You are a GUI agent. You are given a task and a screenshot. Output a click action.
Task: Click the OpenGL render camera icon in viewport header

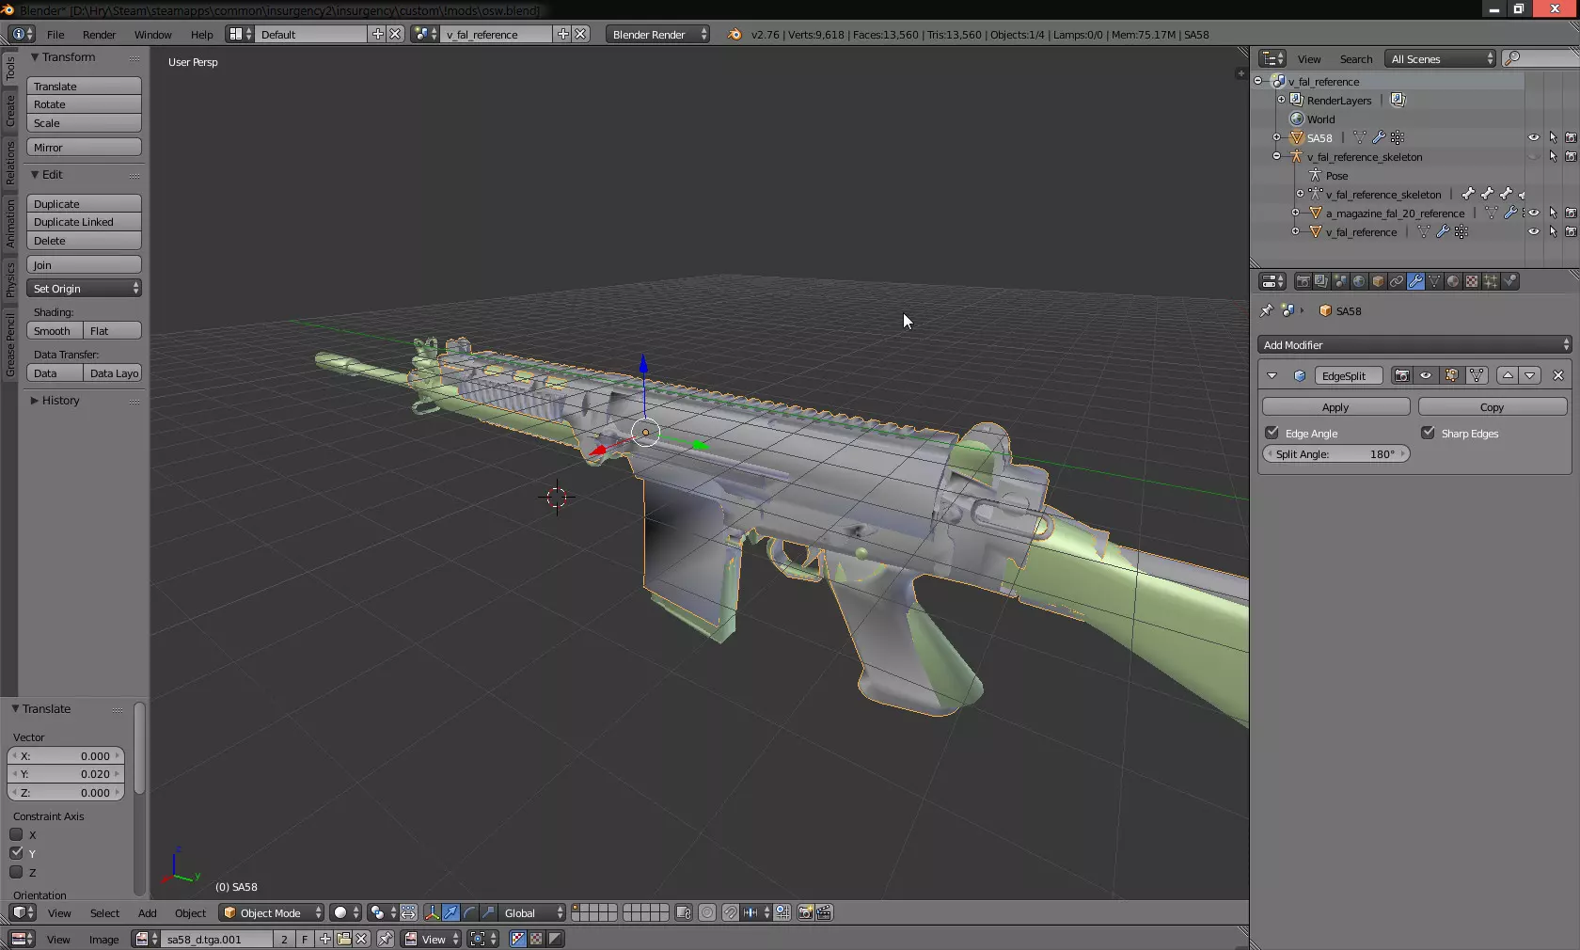[x=805, y=912]
